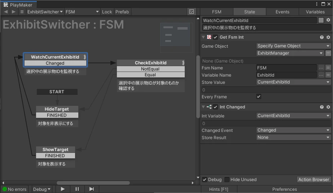333x193 pixels.
Task: Click the Int Changed action icon
Action: point(209,107)
